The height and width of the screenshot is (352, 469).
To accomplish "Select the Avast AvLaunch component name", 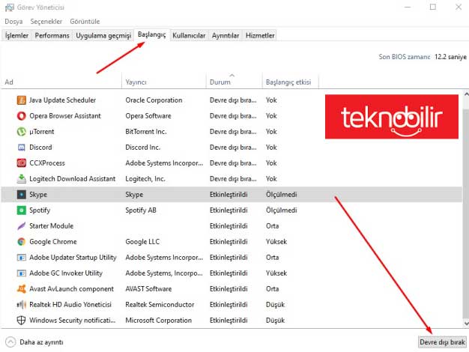I will click(x=71, y=289).
